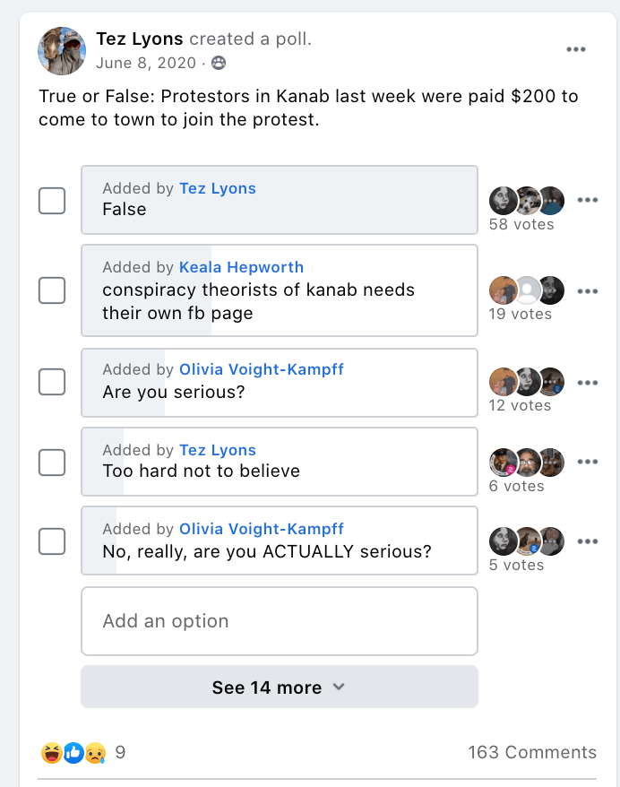Viewport: 620px width, 787px height.
Task: Expand 'See 14 more' poll options
Action: [x=279, y=688]
